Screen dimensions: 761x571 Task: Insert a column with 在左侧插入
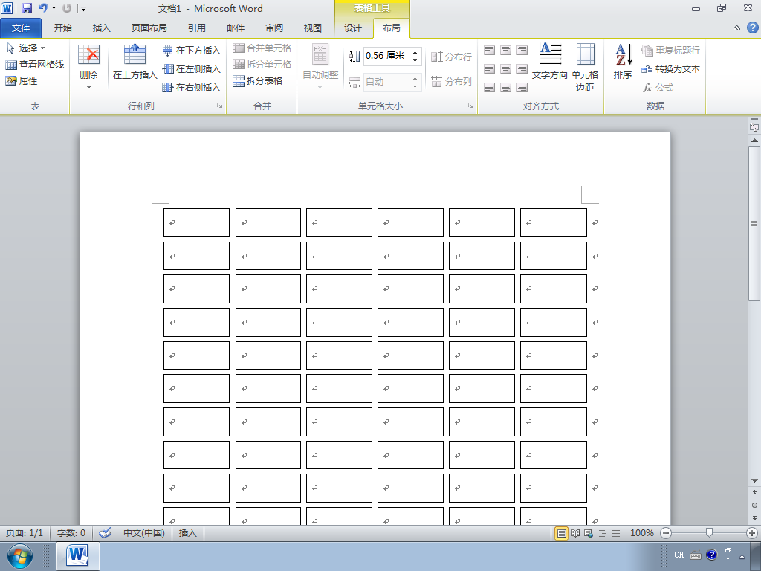click(191, 69)
